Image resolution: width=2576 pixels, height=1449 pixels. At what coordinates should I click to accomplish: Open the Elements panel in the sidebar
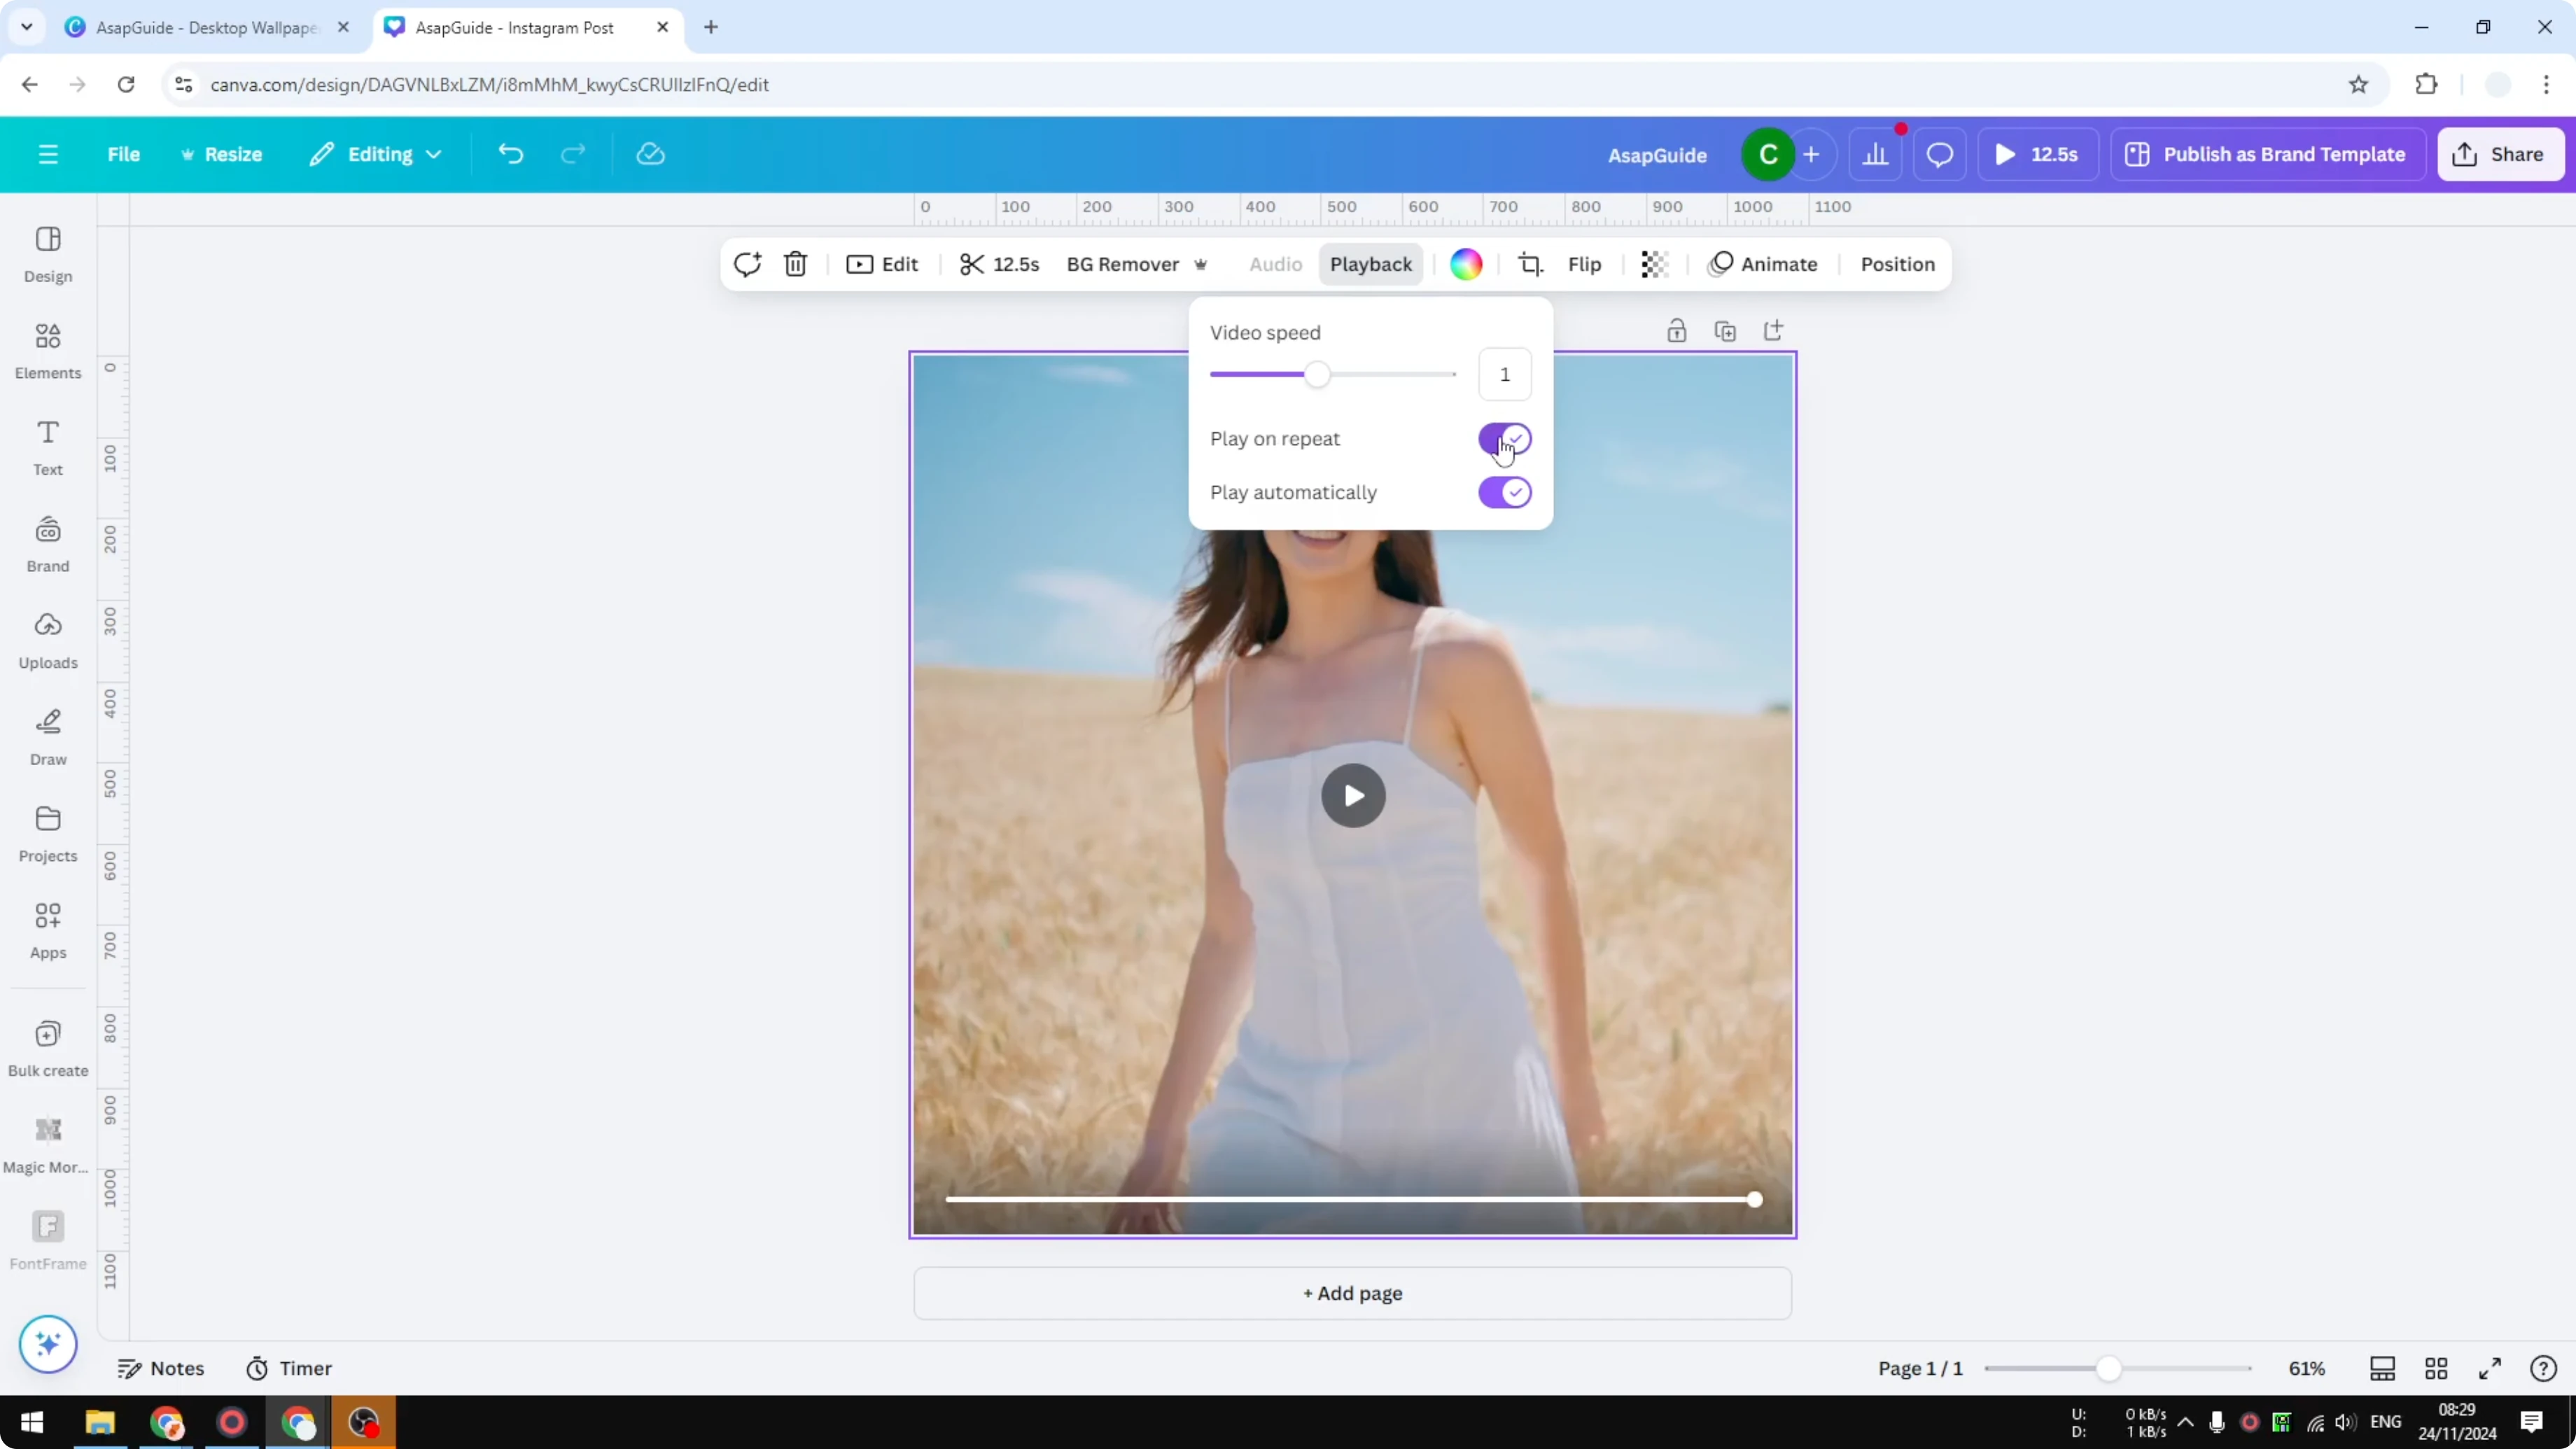tap(47, 350)
